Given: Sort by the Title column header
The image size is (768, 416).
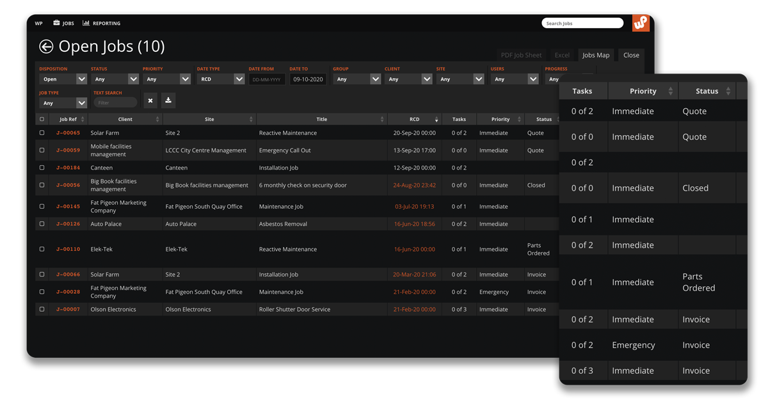Looking at the screenshot, I should pyautogui.click(x=322, y=119).
